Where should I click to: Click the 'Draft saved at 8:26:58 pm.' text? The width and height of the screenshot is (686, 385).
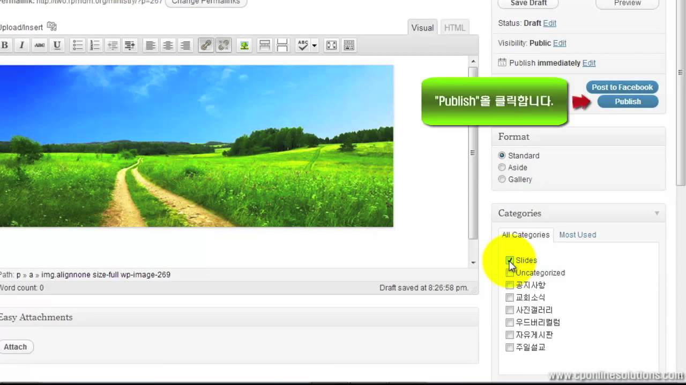tap(424, 288)
